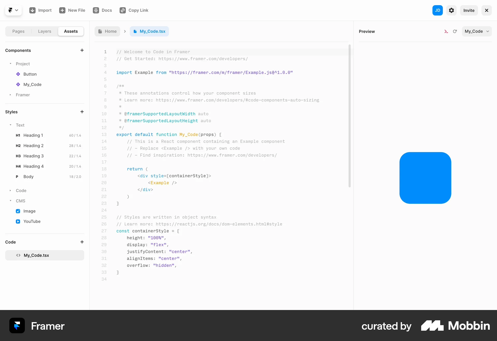Refresh the preview with the reload icon

455,31
